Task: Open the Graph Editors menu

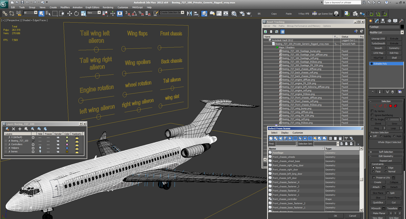Action: pyautogui.click(x=92, y=7)
